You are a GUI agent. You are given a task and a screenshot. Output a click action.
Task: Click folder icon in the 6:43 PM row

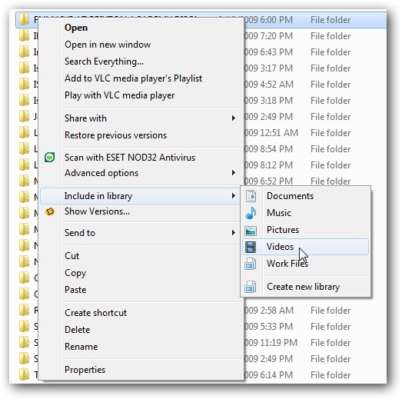click(x=24, y=52)
